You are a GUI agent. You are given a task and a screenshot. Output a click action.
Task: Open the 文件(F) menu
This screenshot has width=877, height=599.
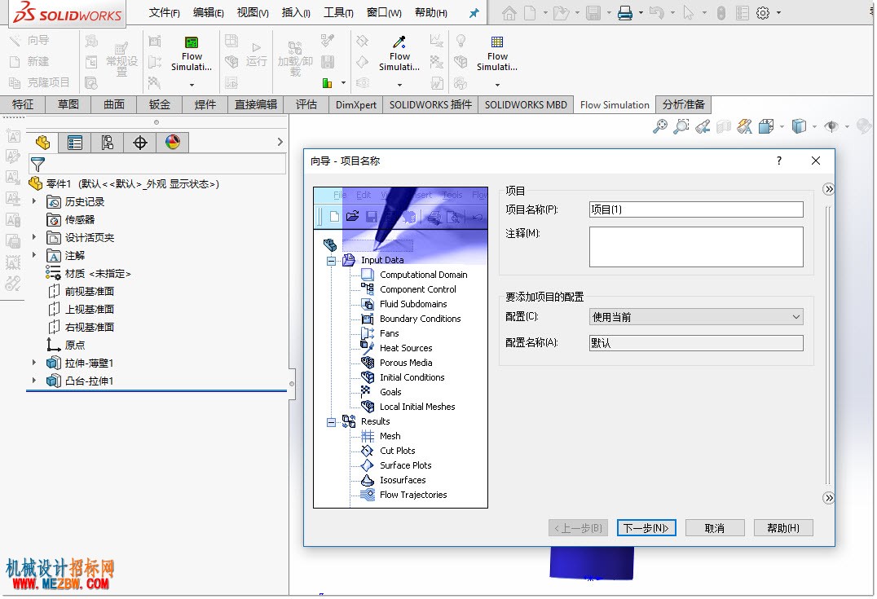pyautogui.click(x=164, y=13)
